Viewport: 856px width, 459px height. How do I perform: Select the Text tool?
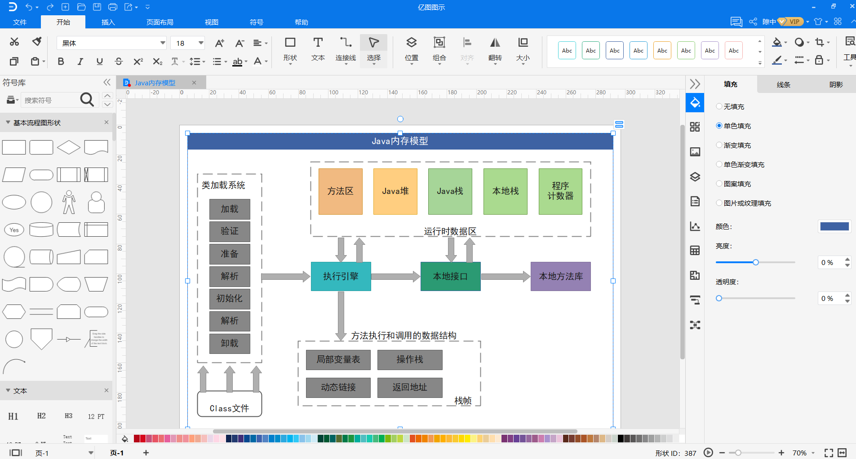(318, 49)
